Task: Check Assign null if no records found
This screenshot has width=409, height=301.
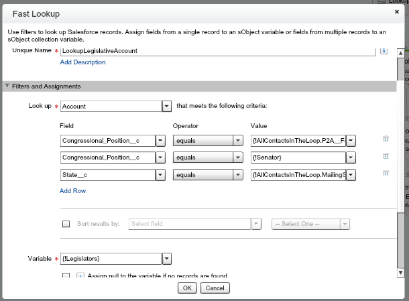Action: tap(66, 276)
